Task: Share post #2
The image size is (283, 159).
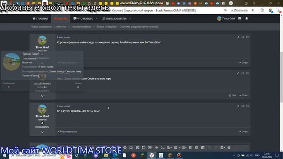Action: 238,37
